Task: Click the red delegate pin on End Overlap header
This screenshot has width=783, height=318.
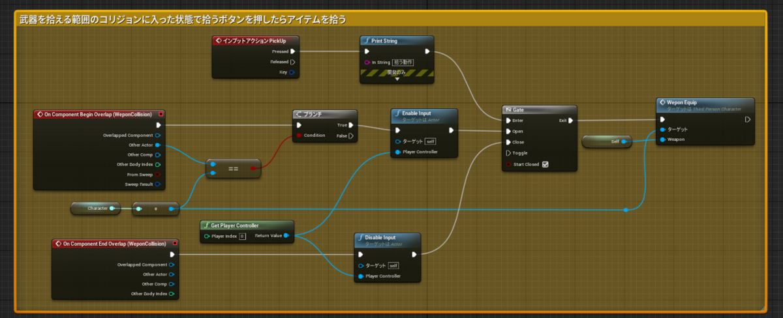Action: coord(175,244)
